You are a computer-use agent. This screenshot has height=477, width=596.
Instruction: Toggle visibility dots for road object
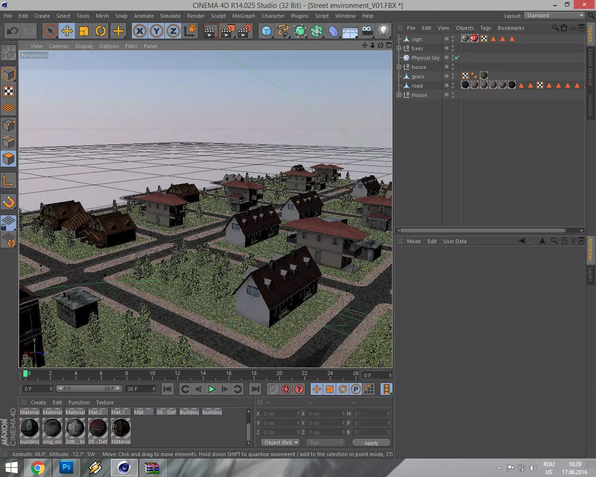[x=453, y=86]
